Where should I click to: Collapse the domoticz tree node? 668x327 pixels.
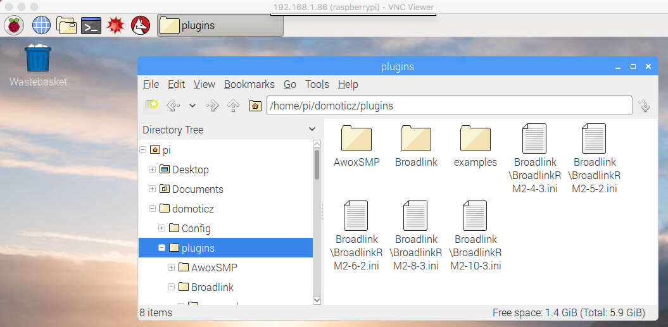152,209
